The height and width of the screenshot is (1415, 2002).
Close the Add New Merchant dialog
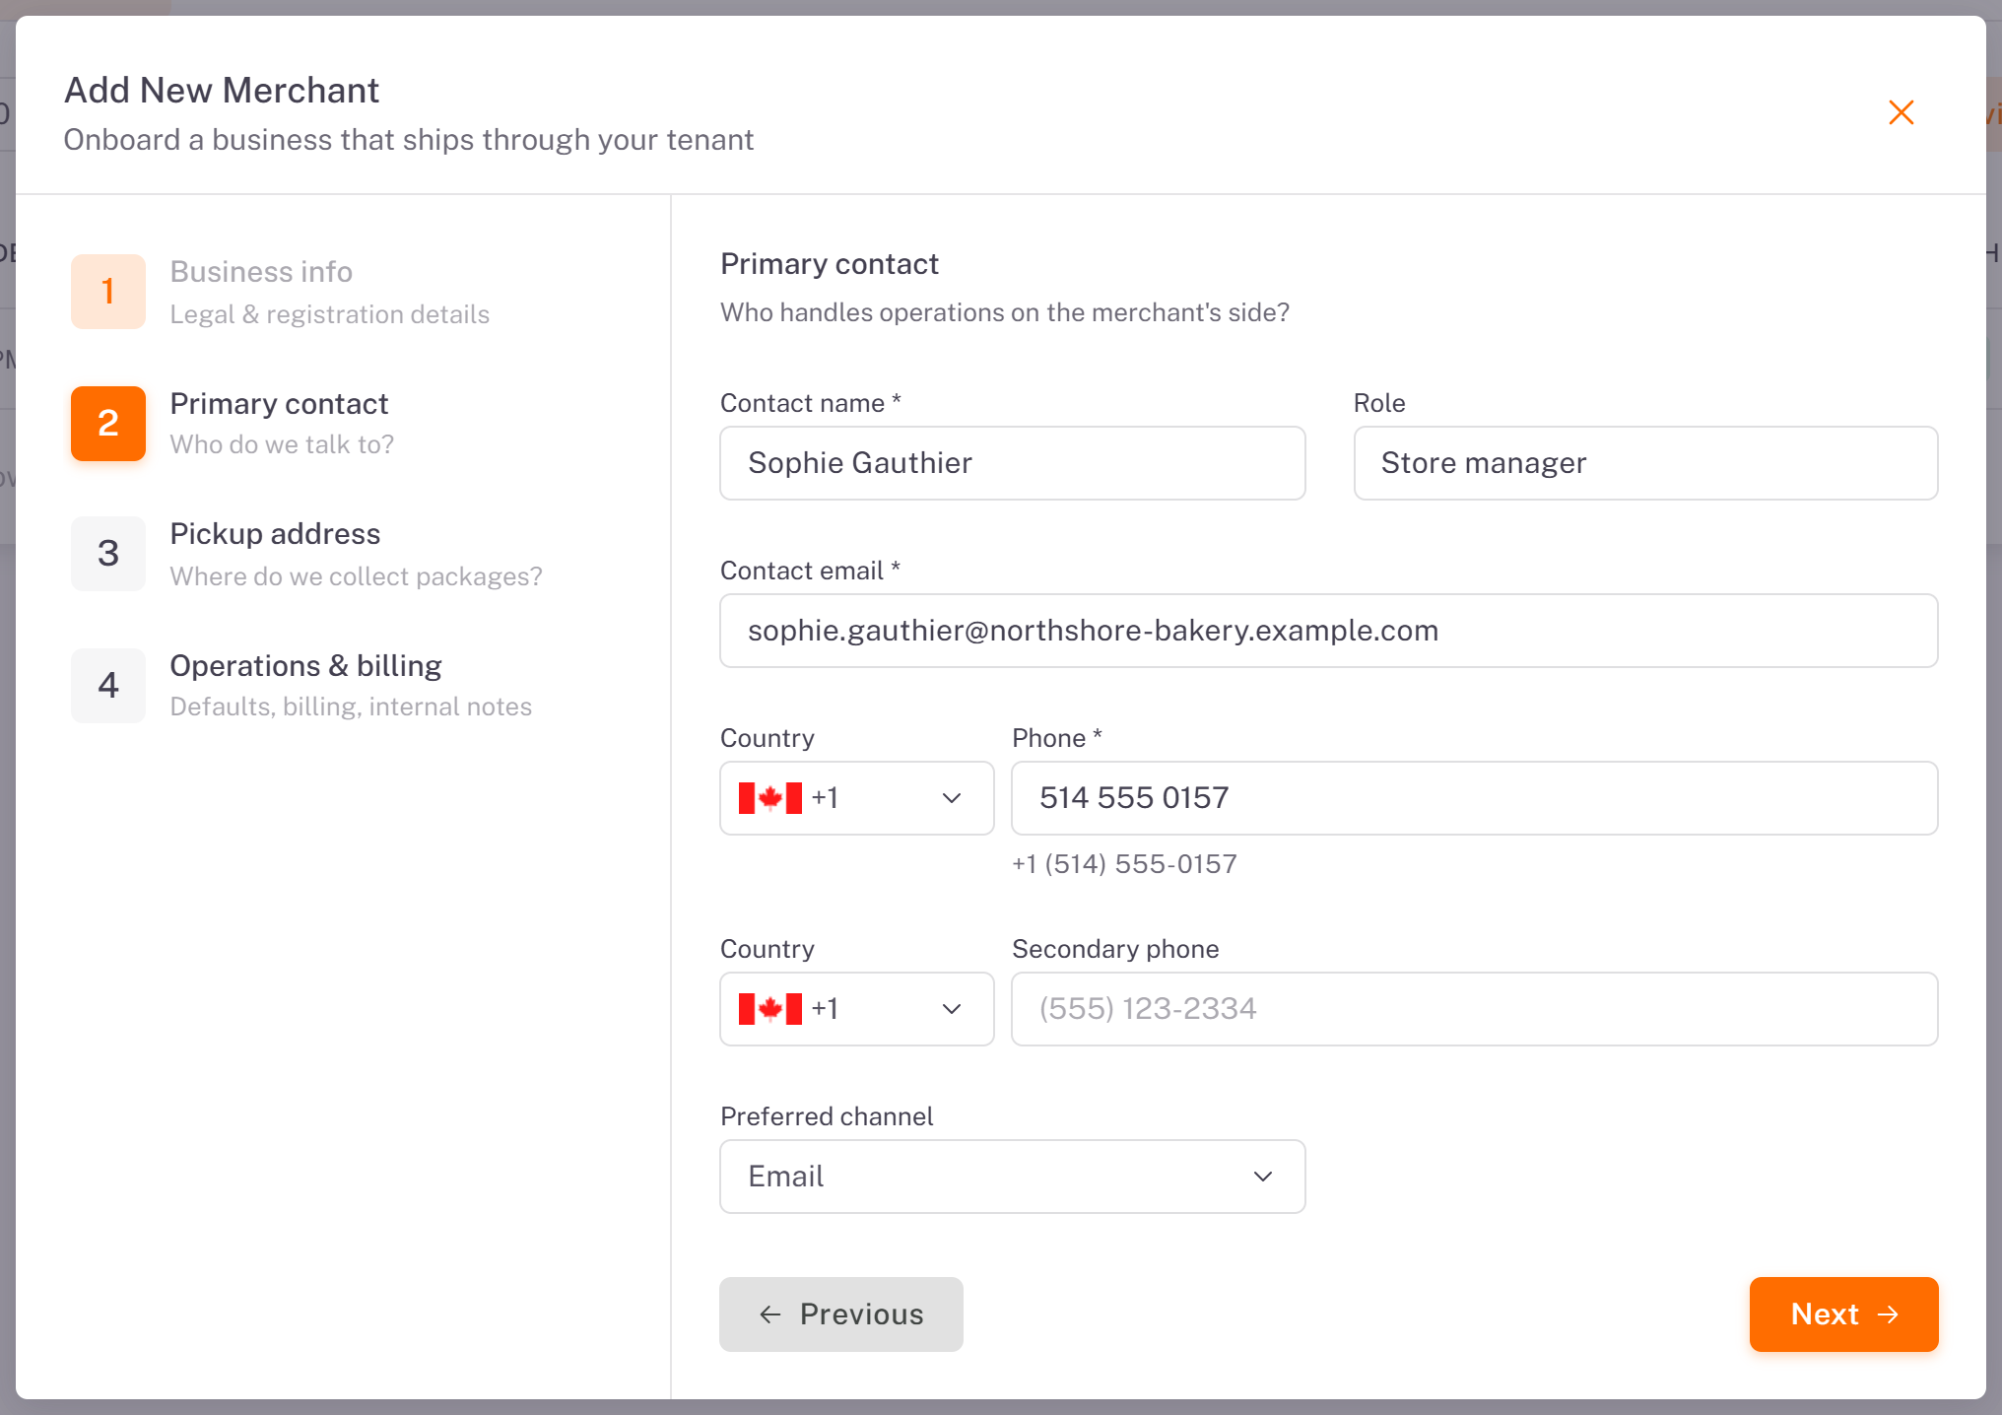click(1901, 112)
